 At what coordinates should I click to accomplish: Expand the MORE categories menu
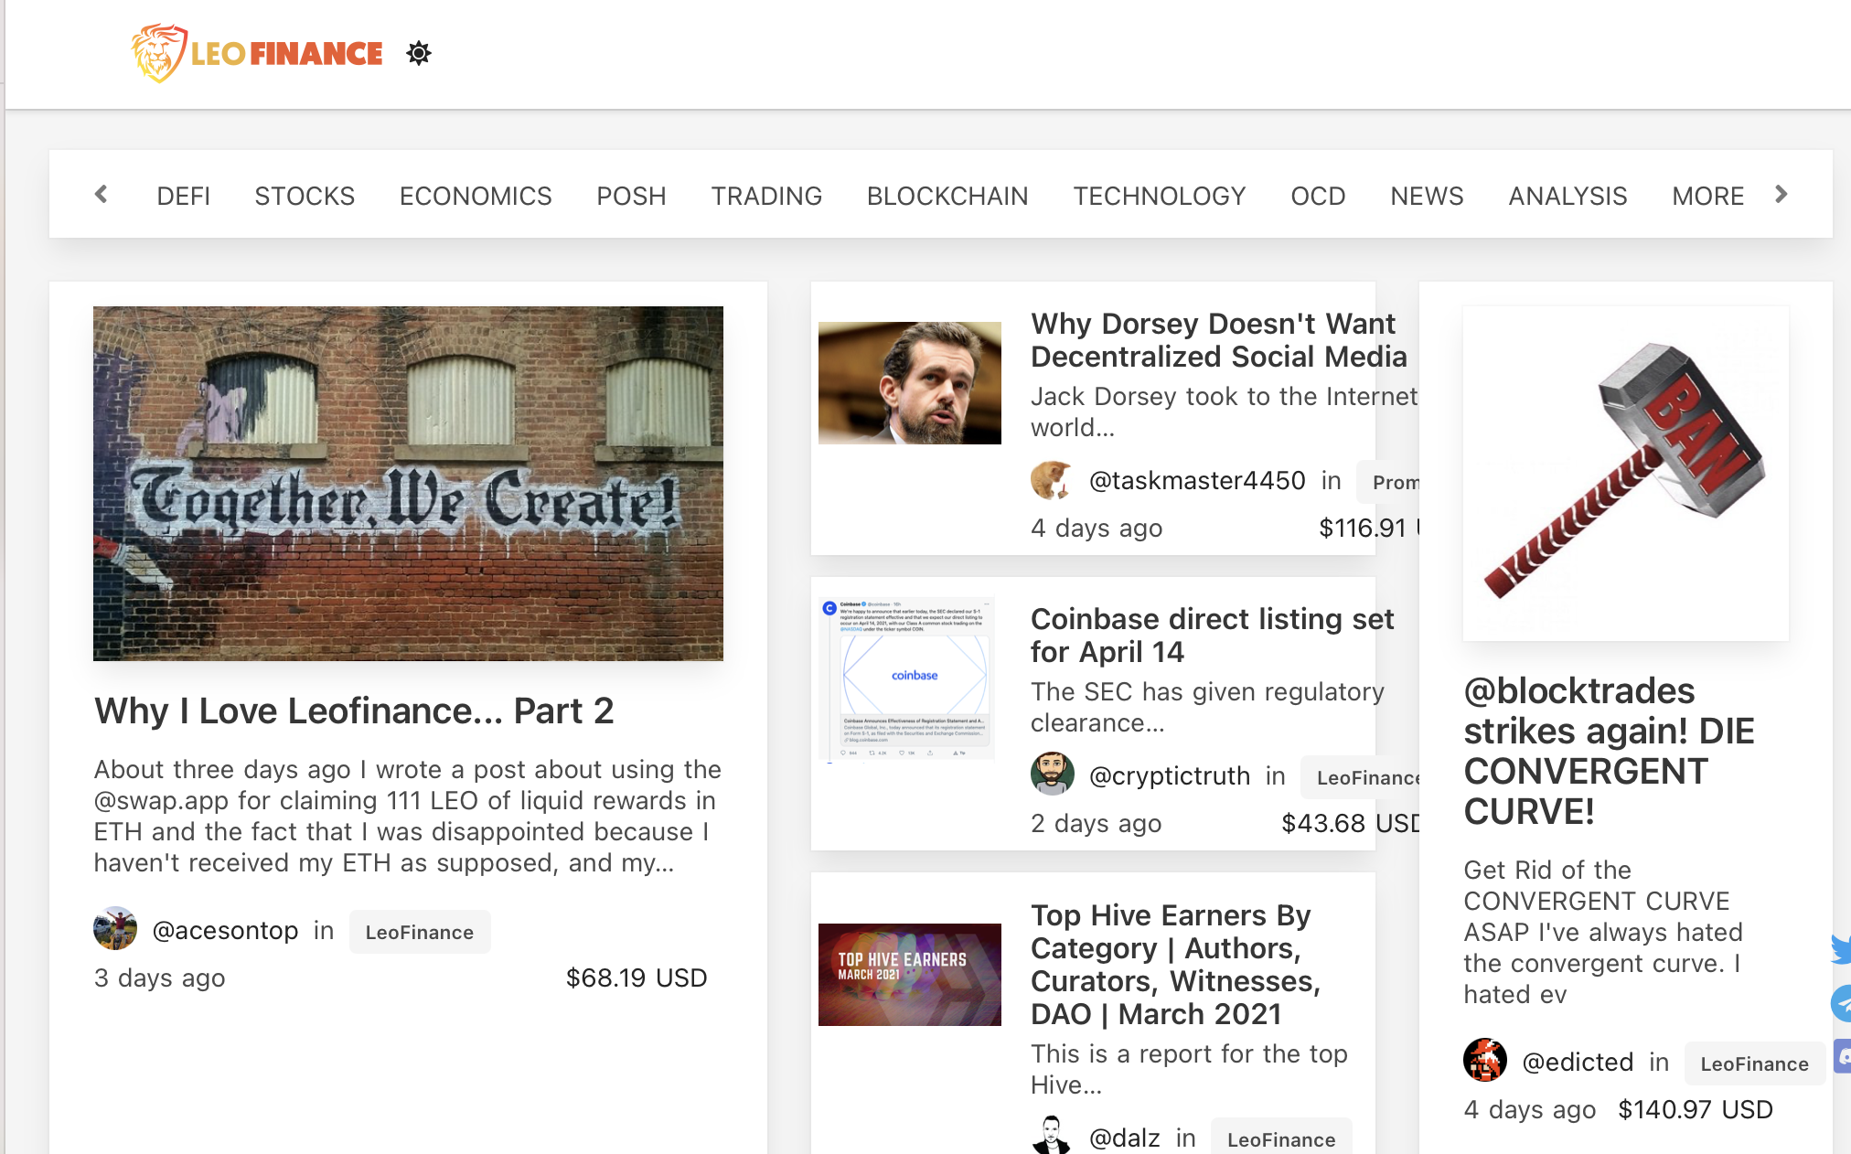1707,196
